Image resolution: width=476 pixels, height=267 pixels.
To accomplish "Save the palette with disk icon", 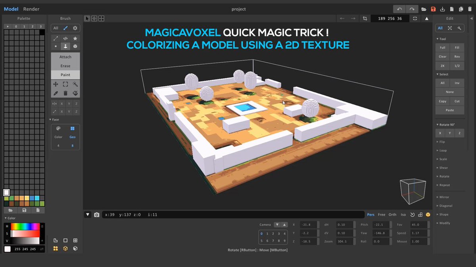I will click(24, 210).
